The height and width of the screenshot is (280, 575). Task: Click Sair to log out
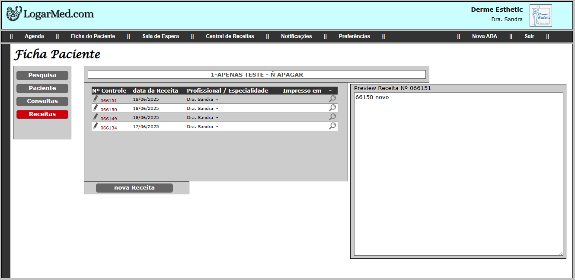(x=530, y=36)
